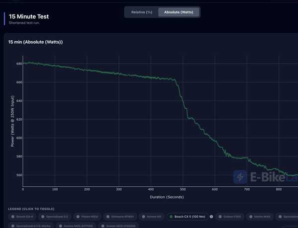Image resolution: width=298 pixels, height=228 pixels.
Task: Toggle Gobao P100 legend entry
Action: 230,217
